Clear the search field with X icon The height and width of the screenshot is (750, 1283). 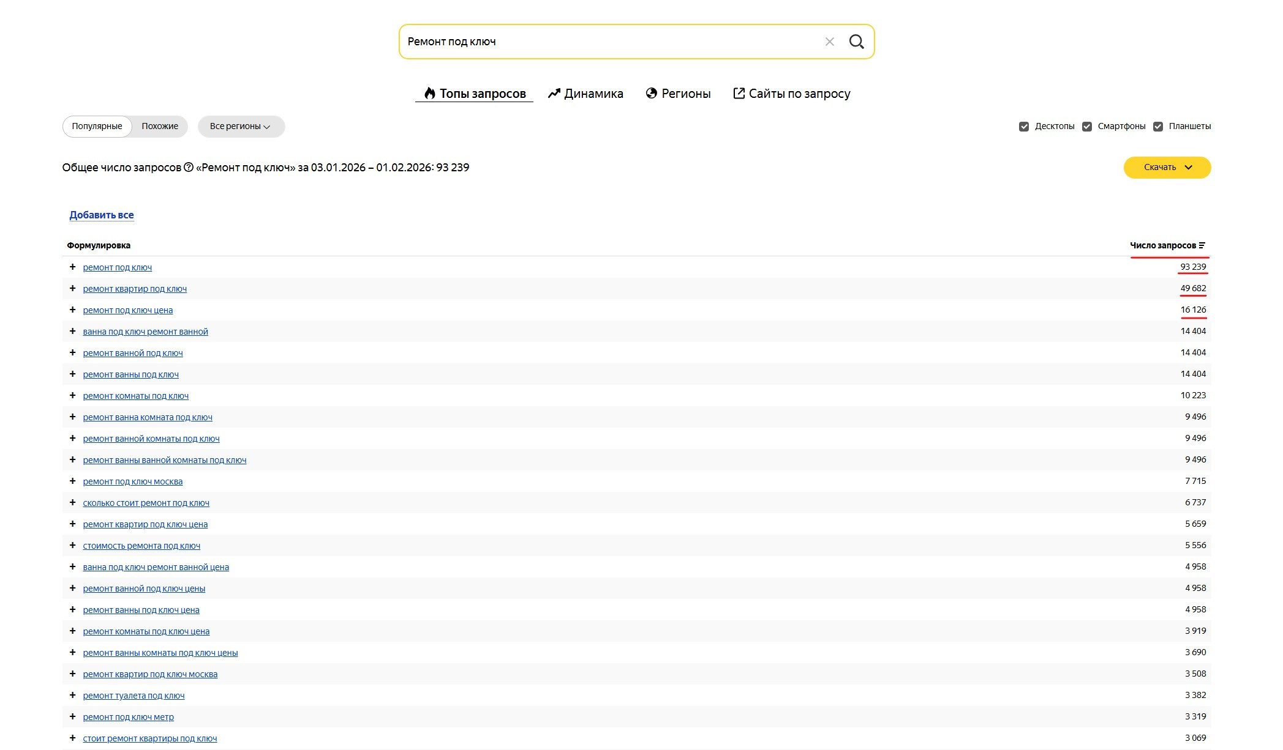pos(829,42)
